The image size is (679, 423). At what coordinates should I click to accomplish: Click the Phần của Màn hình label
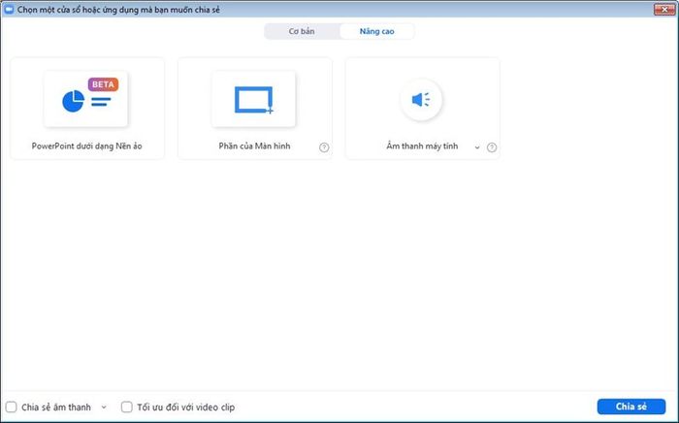(x=254, y=146)
